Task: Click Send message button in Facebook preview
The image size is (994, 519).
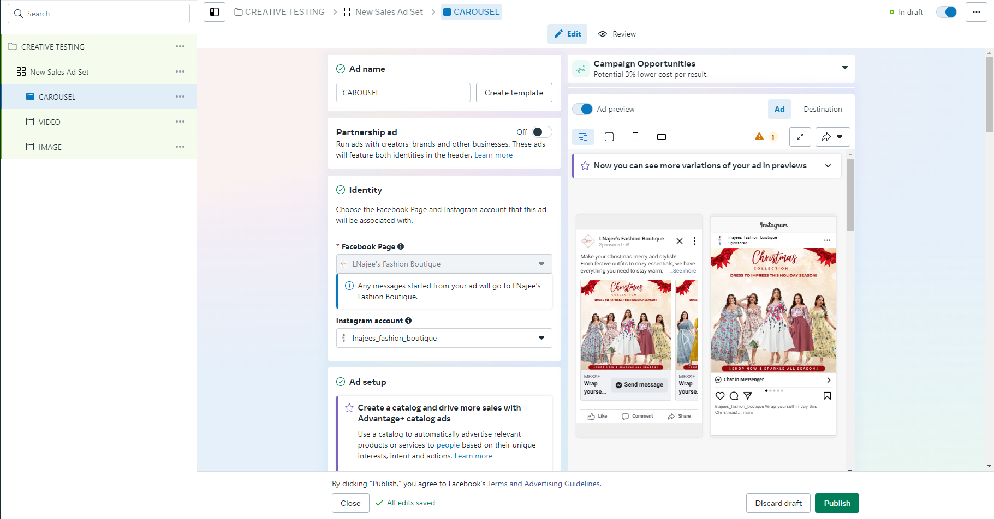Action: coord(639,385)
